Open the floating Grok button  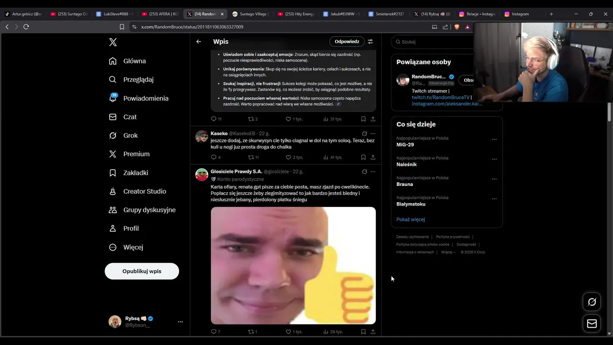click(592, 302)
